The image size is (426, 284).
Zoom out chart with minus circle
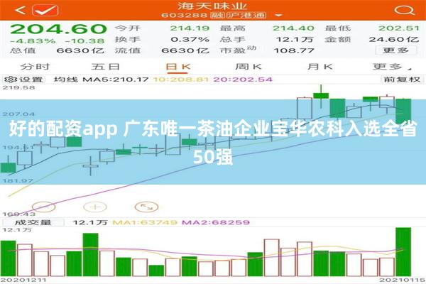tap(44, 207)
